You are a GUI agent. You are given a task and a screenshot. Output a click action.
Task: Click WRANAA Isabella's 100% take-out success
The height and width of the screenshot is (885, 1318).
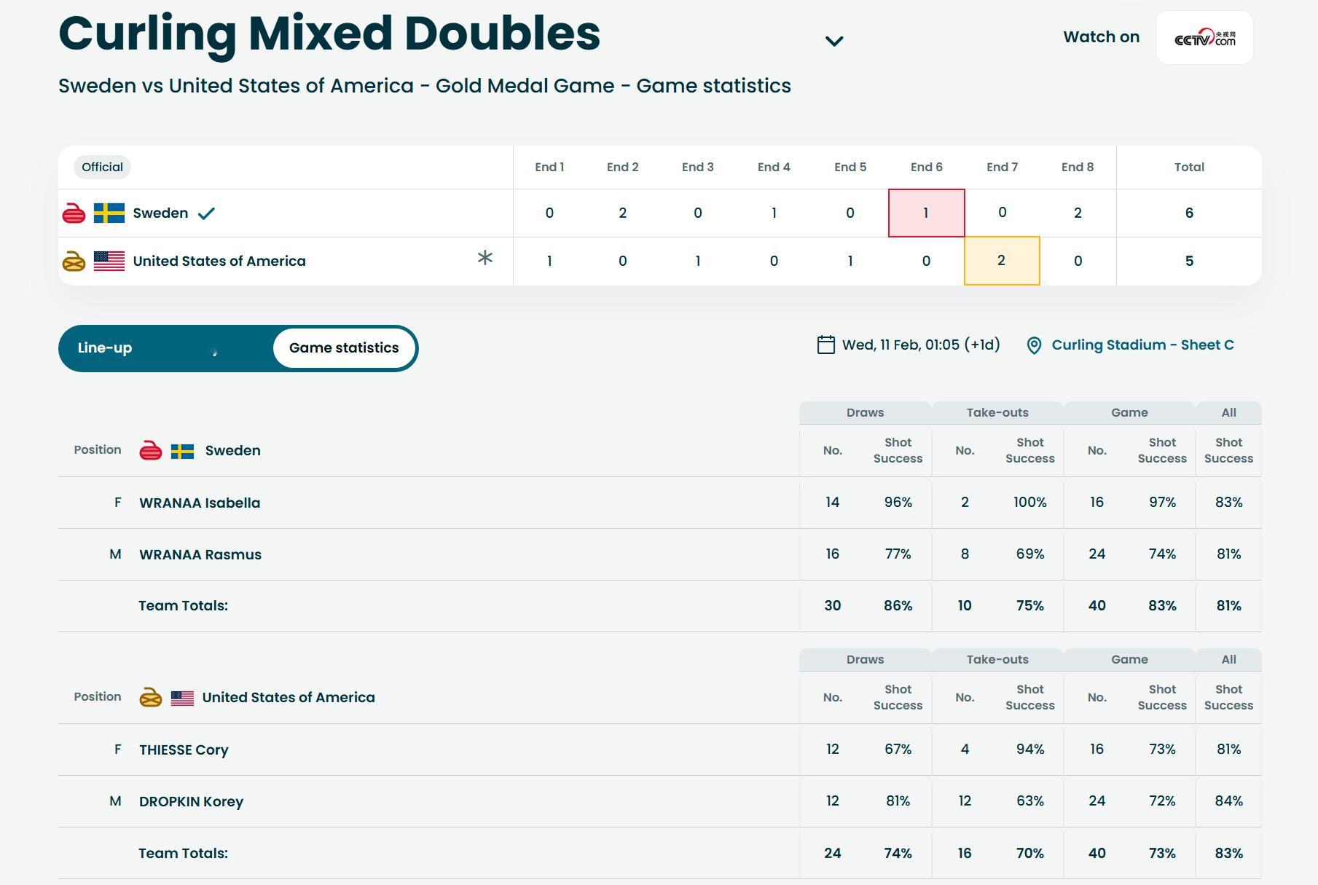pyautogui.click(x=1030, y=503)
